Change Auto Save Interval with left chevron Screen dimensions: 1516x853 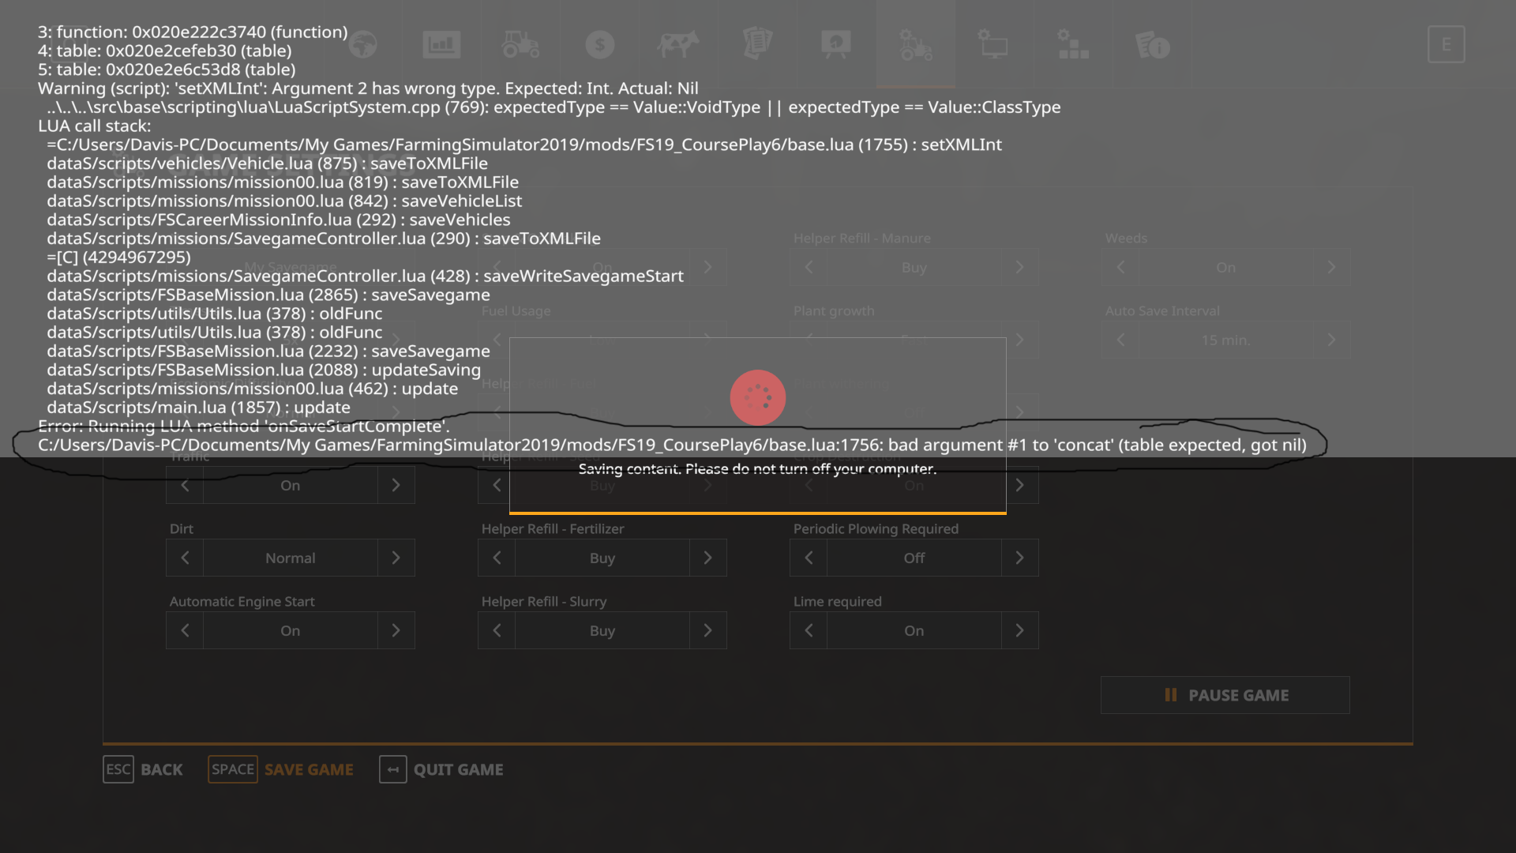tap(1120, 340)
